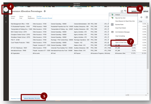Click the Grid Validation Messages icon
The image size is (151, 104).
[x=112, y=32]
